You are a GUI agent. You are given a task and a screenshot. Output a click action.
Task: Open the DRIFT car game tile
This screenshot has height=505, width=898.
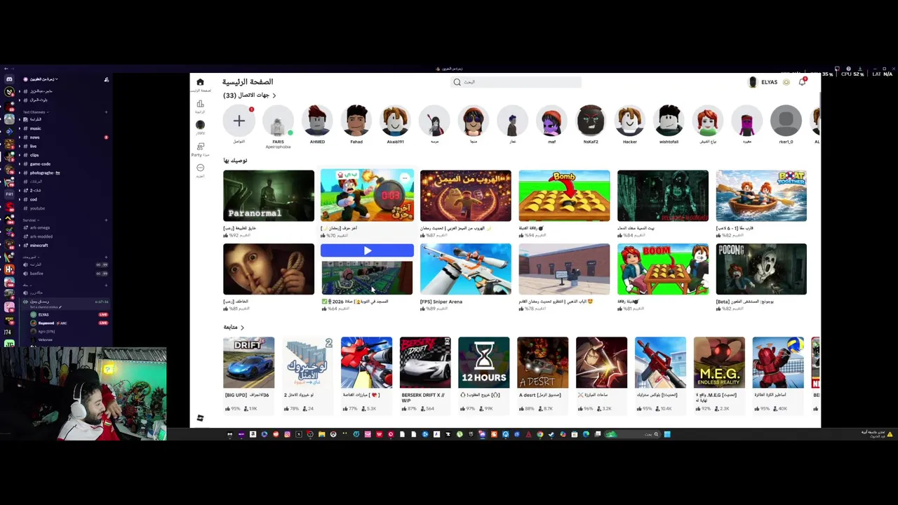click(x=249, y=363)
